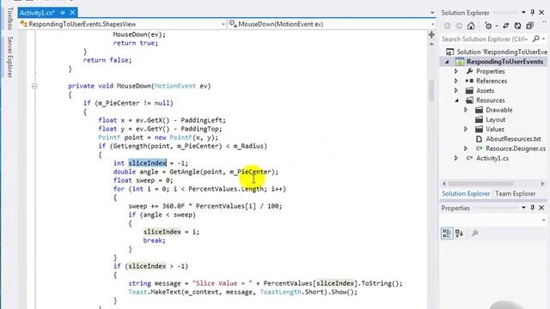Click Collapse All icon in Solution Explorer
This screenshot has width=550, height=309.
(529, 26)
